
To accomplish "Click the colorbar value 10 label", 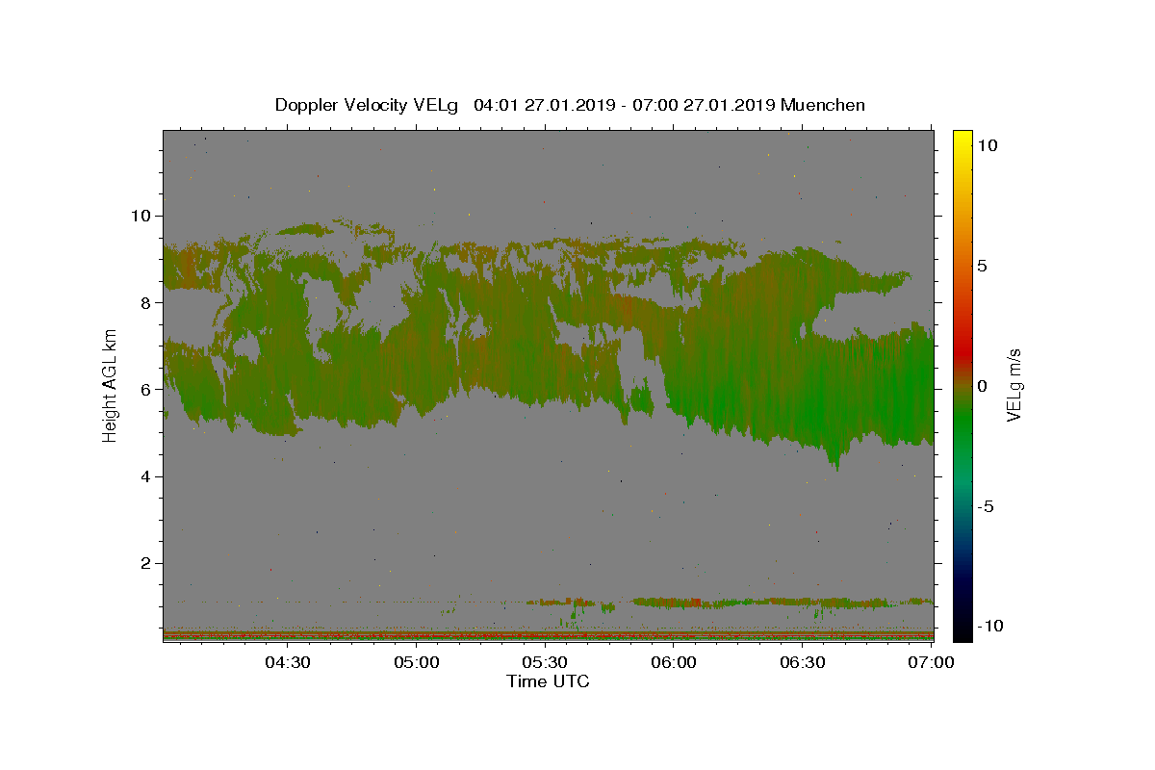I will tap(987, 144).
